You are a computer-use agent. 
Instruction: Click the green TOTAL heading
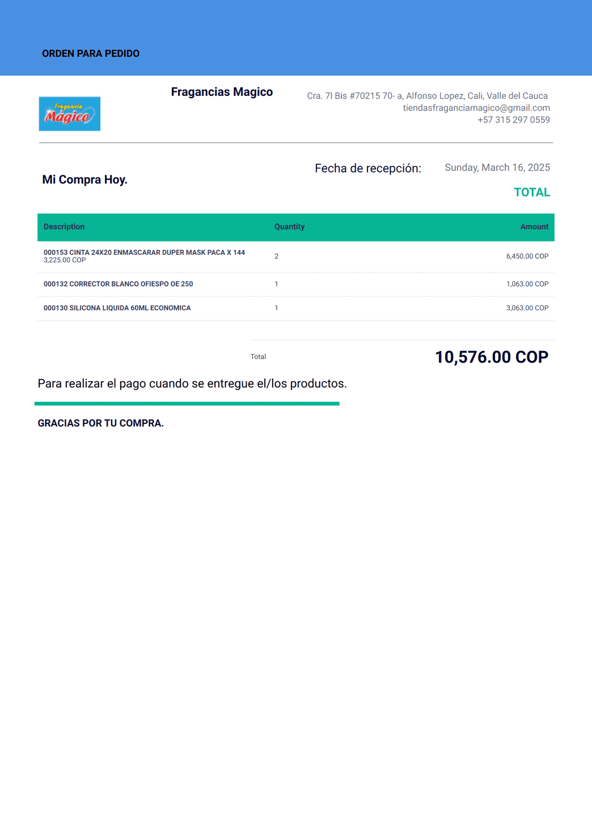tap(532, 192)
